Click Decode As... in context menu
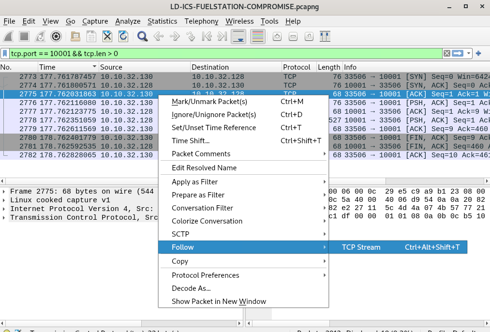 point(191,288)
